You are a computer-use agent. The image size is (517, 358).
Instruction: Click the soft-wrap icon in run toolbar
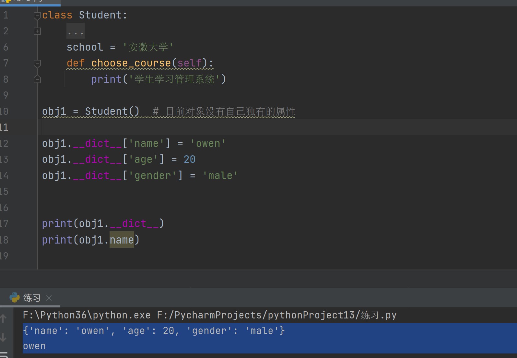pyautogui.click(x=4, y=354)
